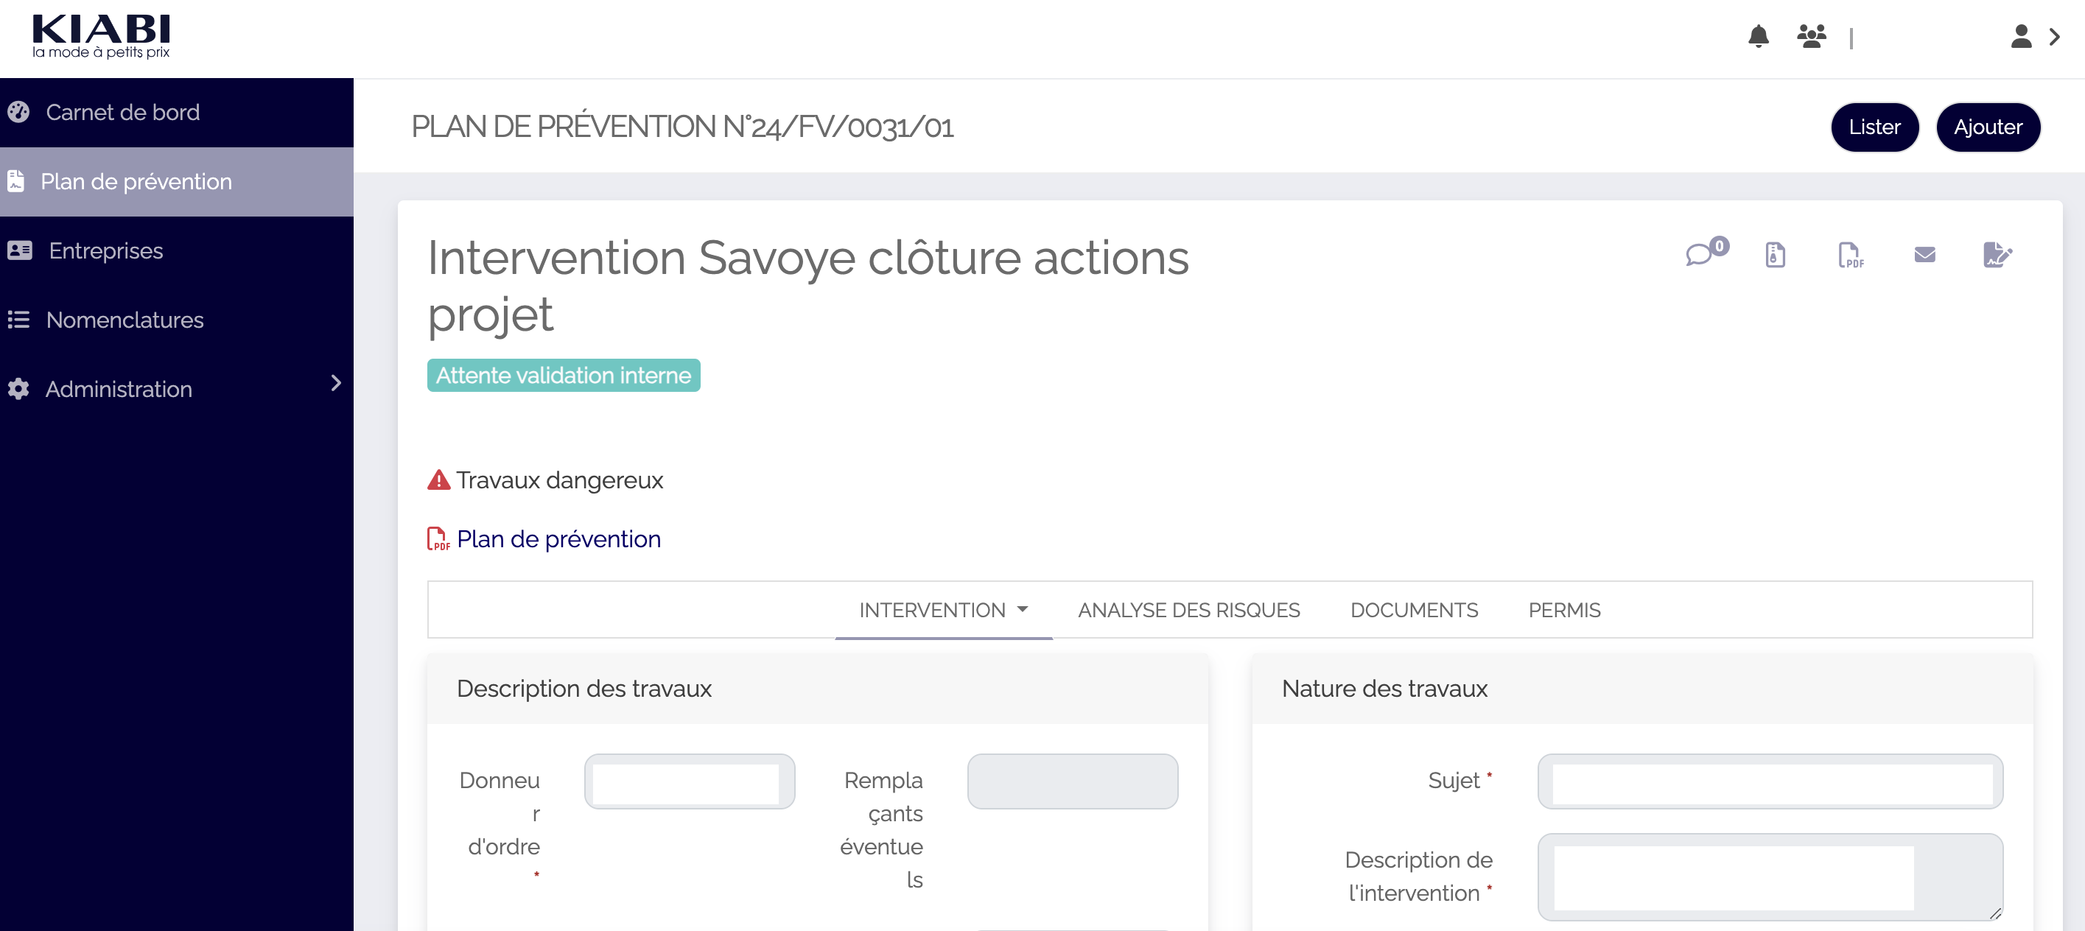Click the PLAN DE PRÉVENTION N°24/FV/0031/01 heading
The width and height of the screenshot is (2085, 931).
pyautogui.click(x=682, y=127)
